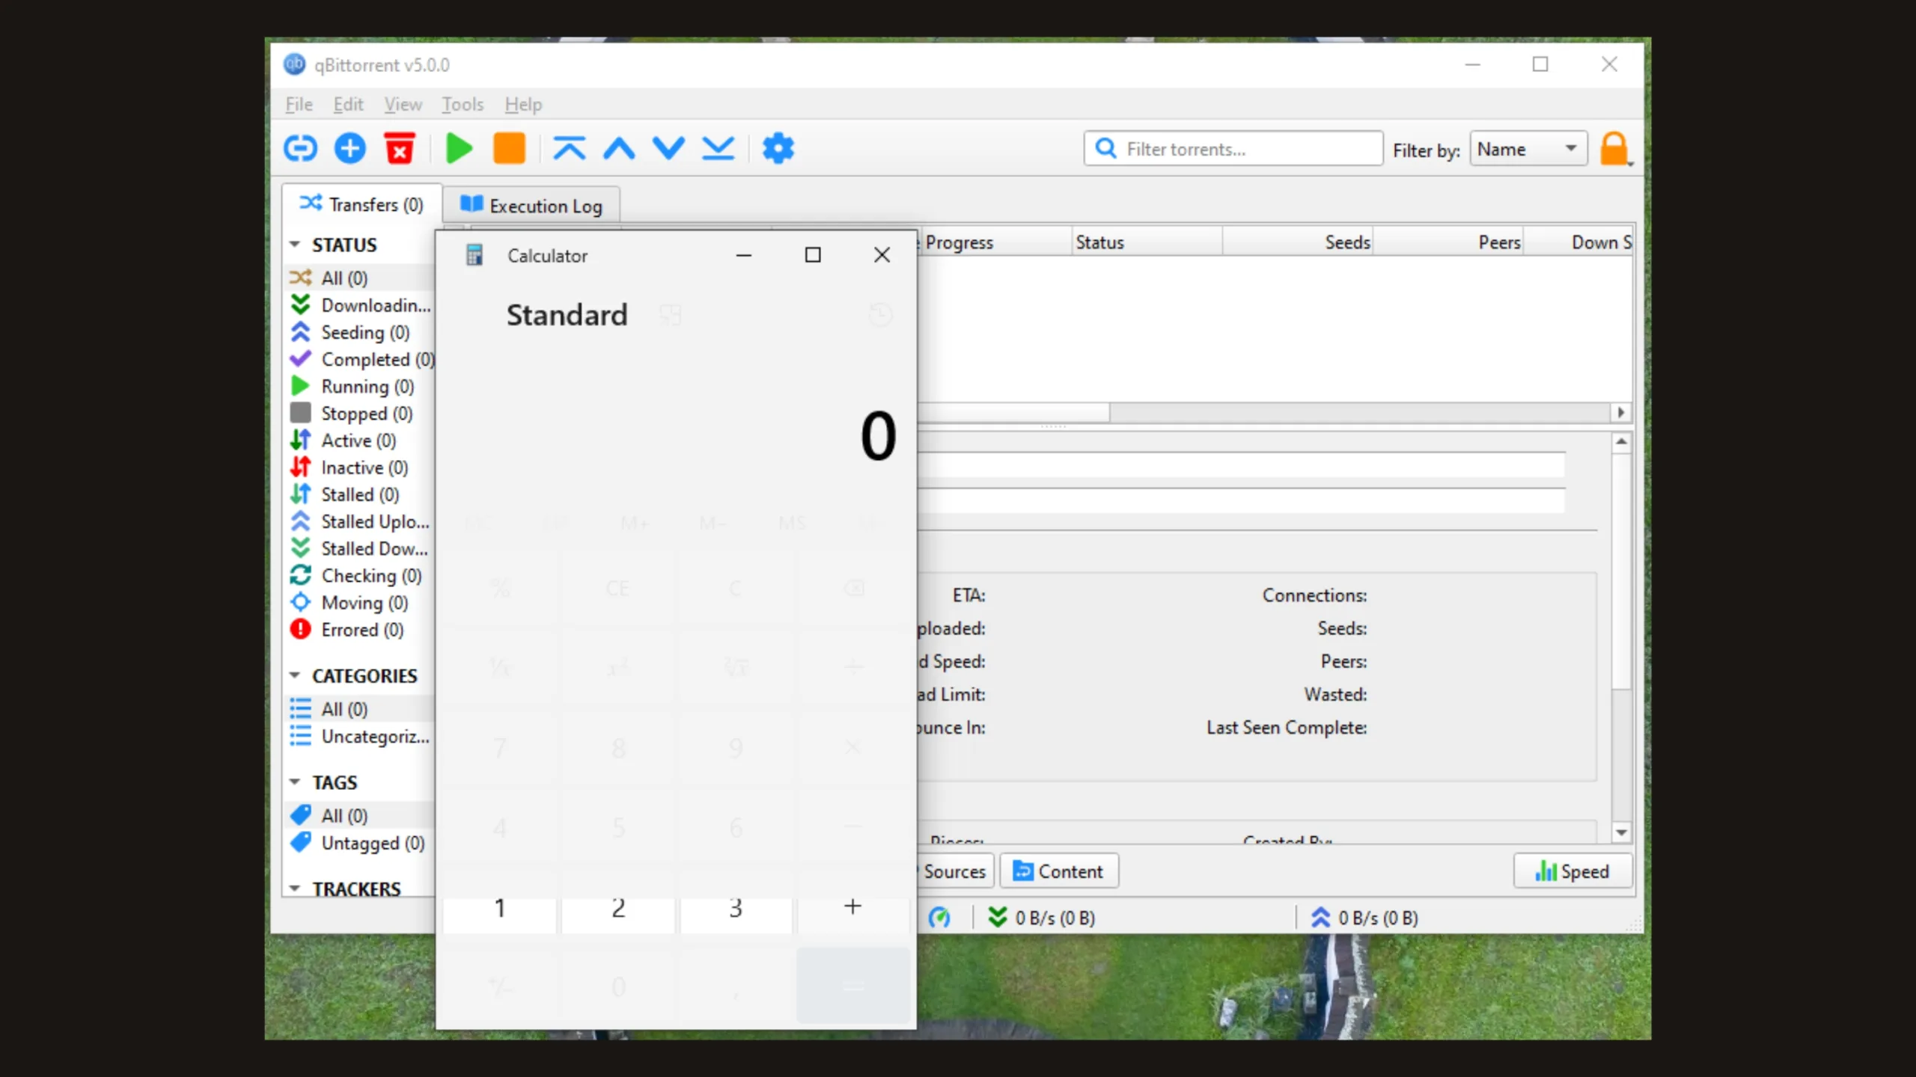Switch to the Transfers (0) tab
Image resolution: width=1916 pixels, height=1077 pixels.
[x=361, y=204]
